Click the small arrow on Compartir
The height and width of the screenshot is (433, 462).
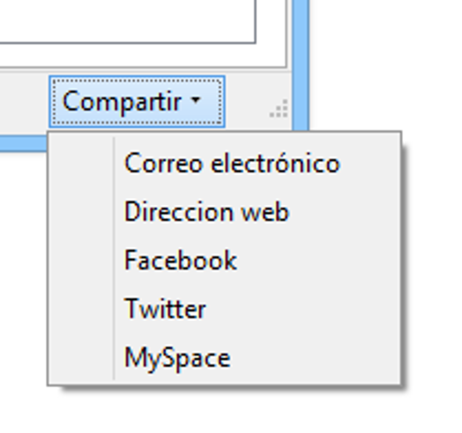click(x=196, y=100)
